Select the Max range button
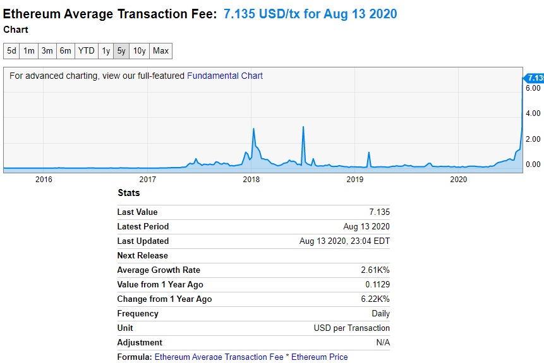This screenshot has width=544, height=363. coord(160,51)
